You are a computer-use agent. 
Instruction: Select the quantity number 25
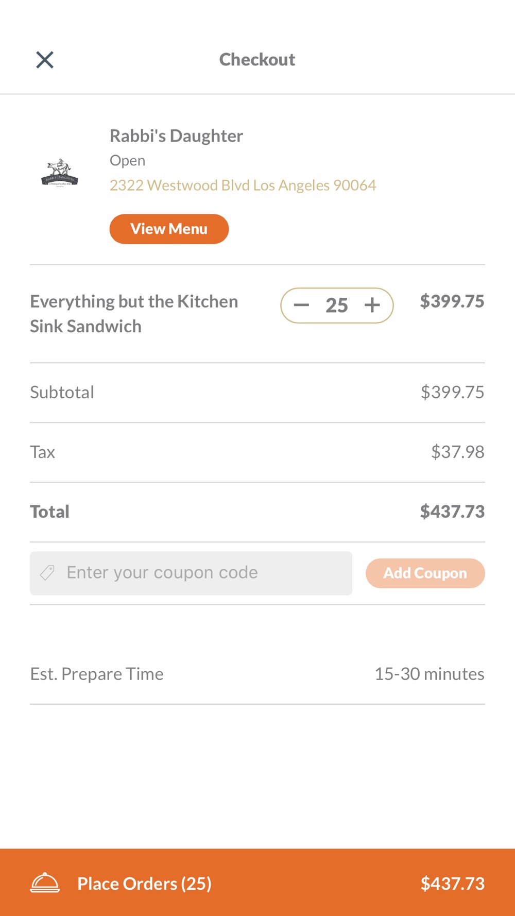click(337, 306)
